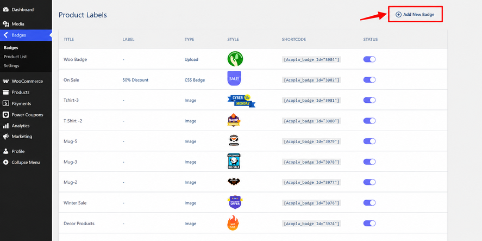Image resolution: width=482 pixels, height=241 pixels.
Task: Click Add New Badge button
Action: click(415, 15)
